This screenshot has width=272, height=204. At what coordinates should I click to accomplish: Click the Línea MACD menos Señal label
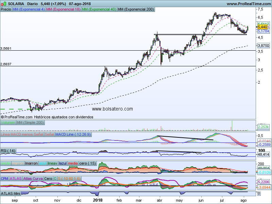pos(22,134)
